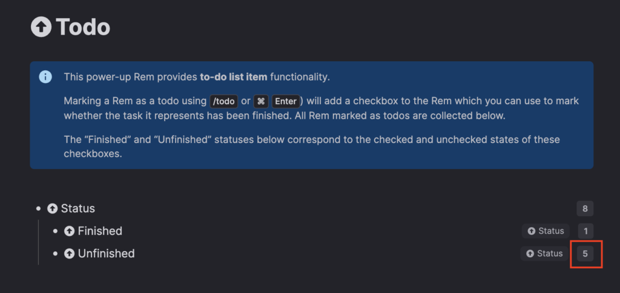Open the Status tag on the Unfinished row
Screen dimensions: 620x293
point(545,254)
